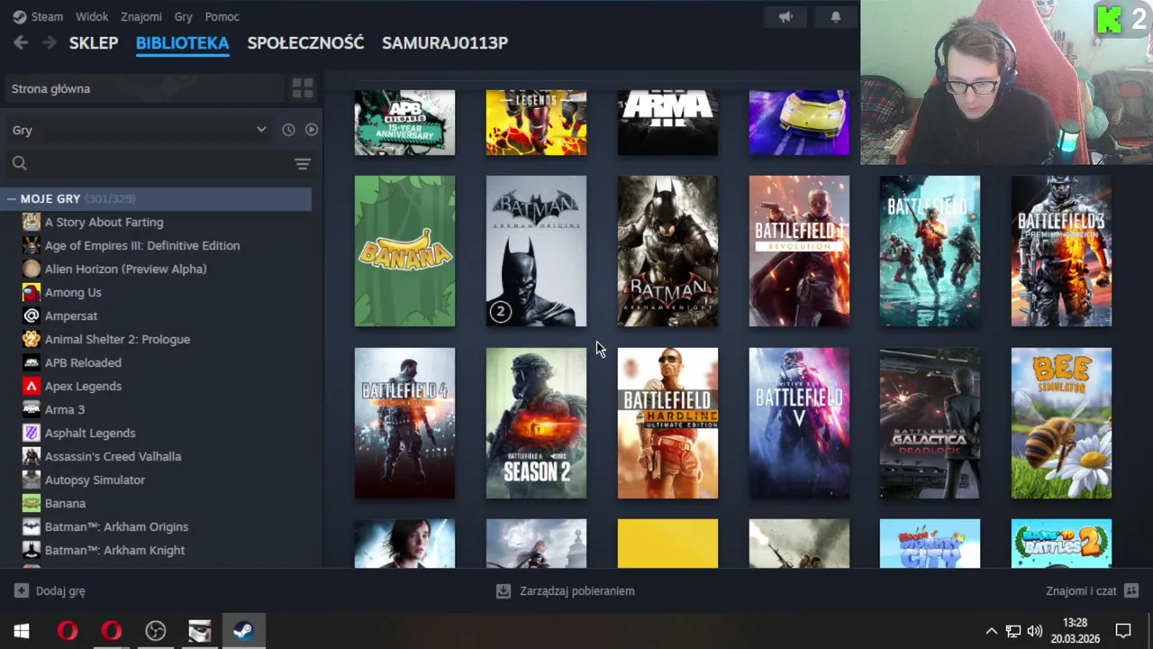
Task: Show hidden system tray icons chevron
Action: [x=991, y=631]
